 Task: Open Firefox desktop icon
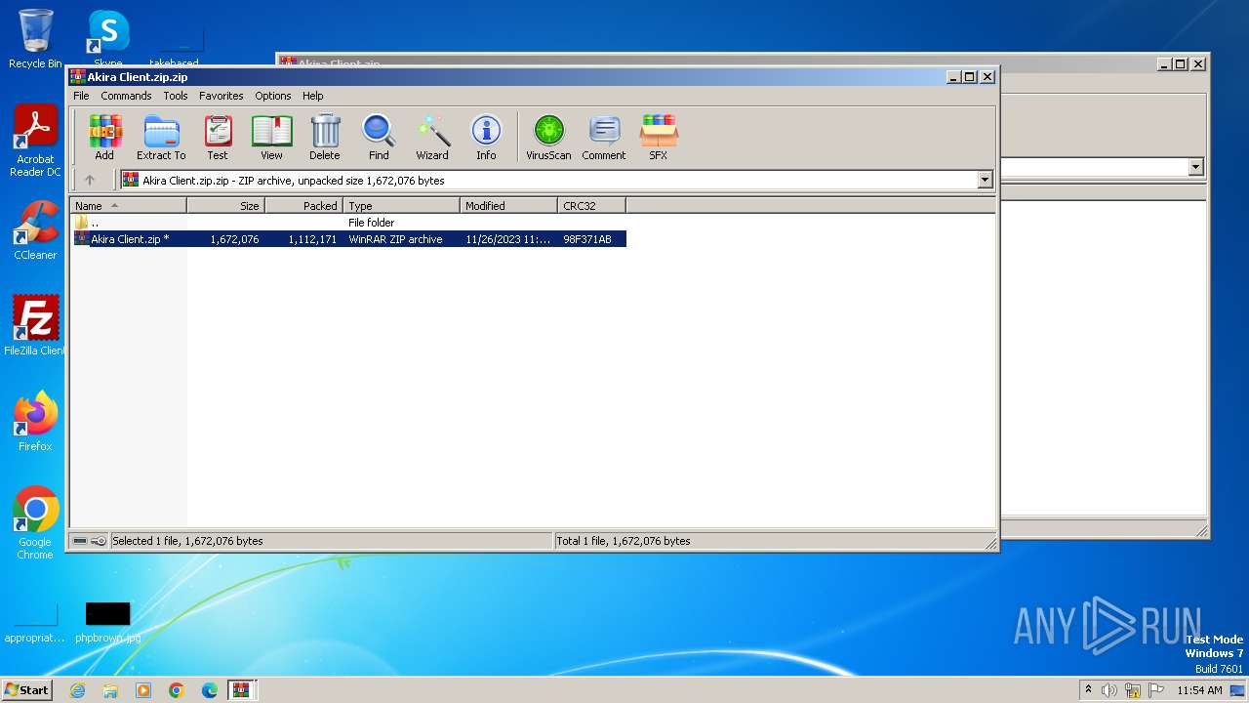click(35, 421)
